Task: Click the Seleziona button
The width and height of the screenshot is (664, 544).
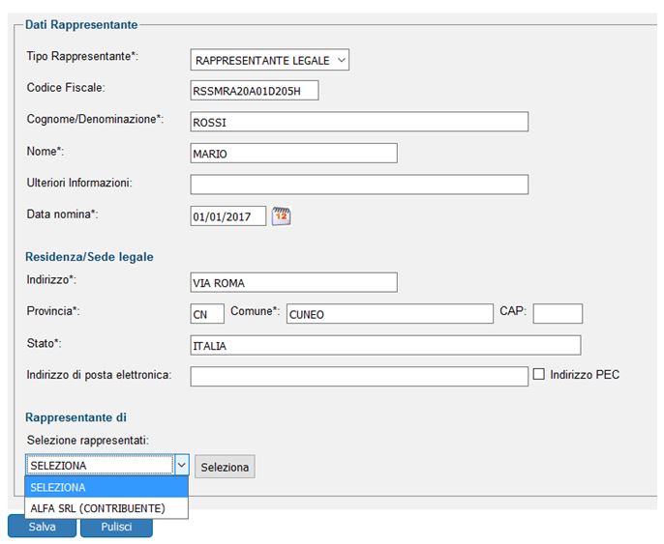Action: pos(225,468)
